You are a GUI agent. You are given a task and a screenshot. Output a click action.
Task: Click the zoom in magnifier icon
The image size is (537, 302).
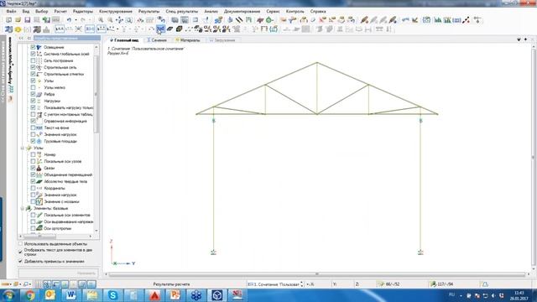click(x=101, y=20)
